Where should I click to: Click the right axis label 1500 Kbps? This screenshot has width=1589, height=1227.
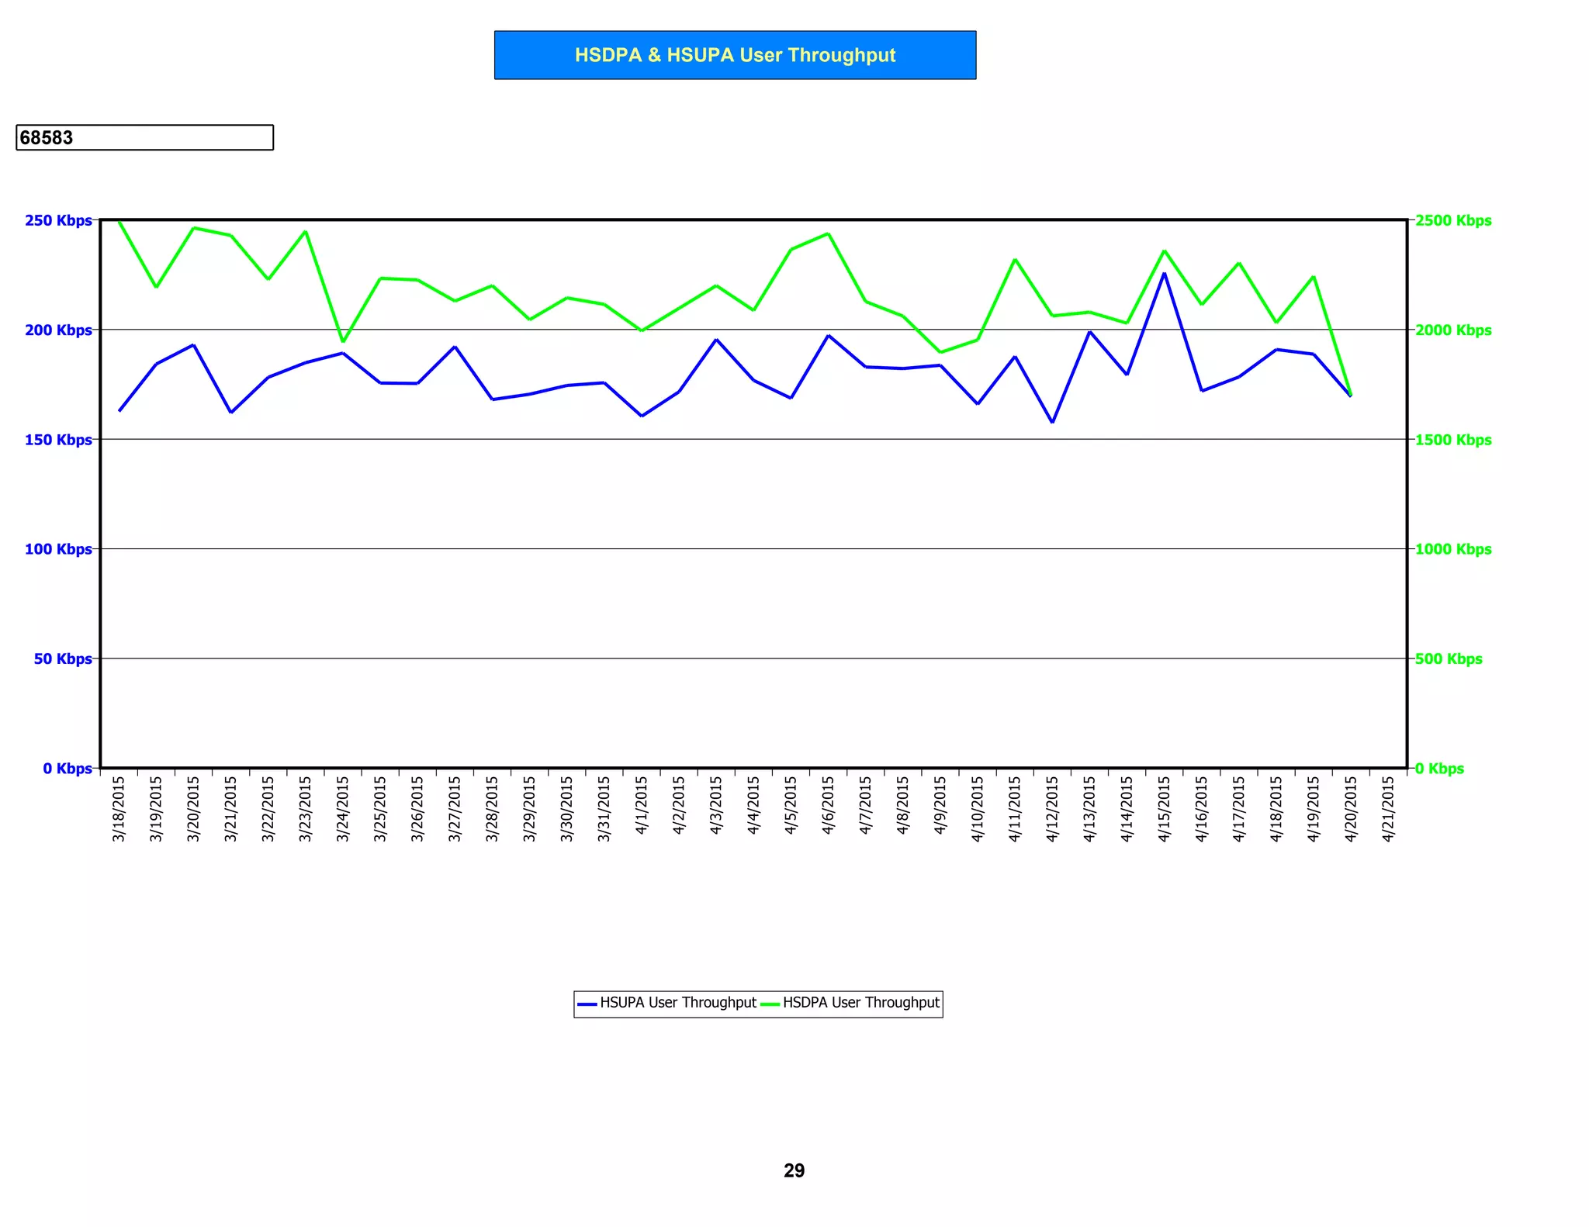(x=1453, y=440)
